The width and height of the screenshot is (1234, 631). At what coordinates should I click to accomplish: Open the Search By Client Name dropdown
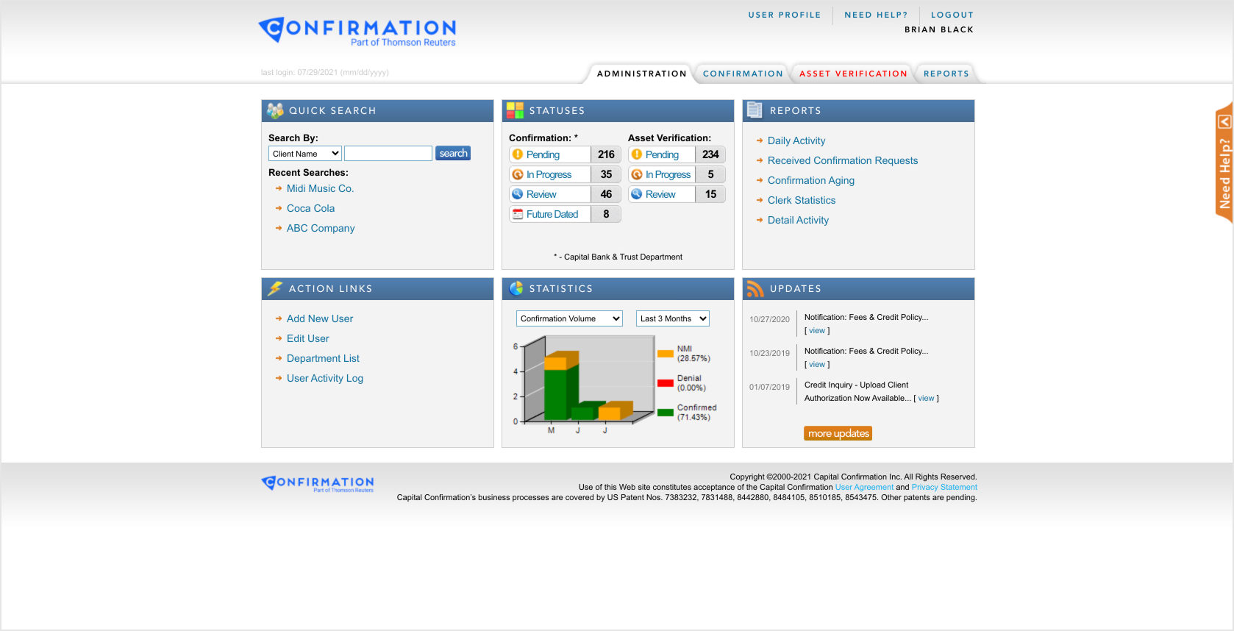[305, 154]
